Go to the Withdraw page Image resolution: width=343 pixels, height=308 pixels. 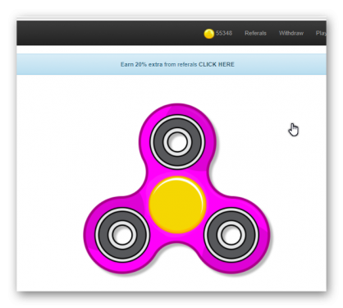point(291,33)
